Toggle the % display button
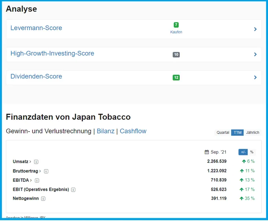 point(252,152)
